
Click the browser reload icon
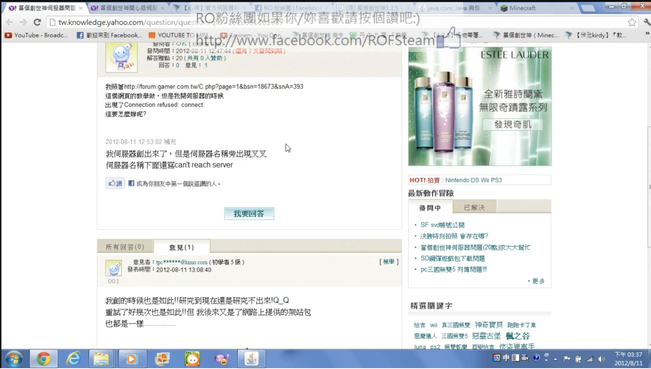[37, 22]
